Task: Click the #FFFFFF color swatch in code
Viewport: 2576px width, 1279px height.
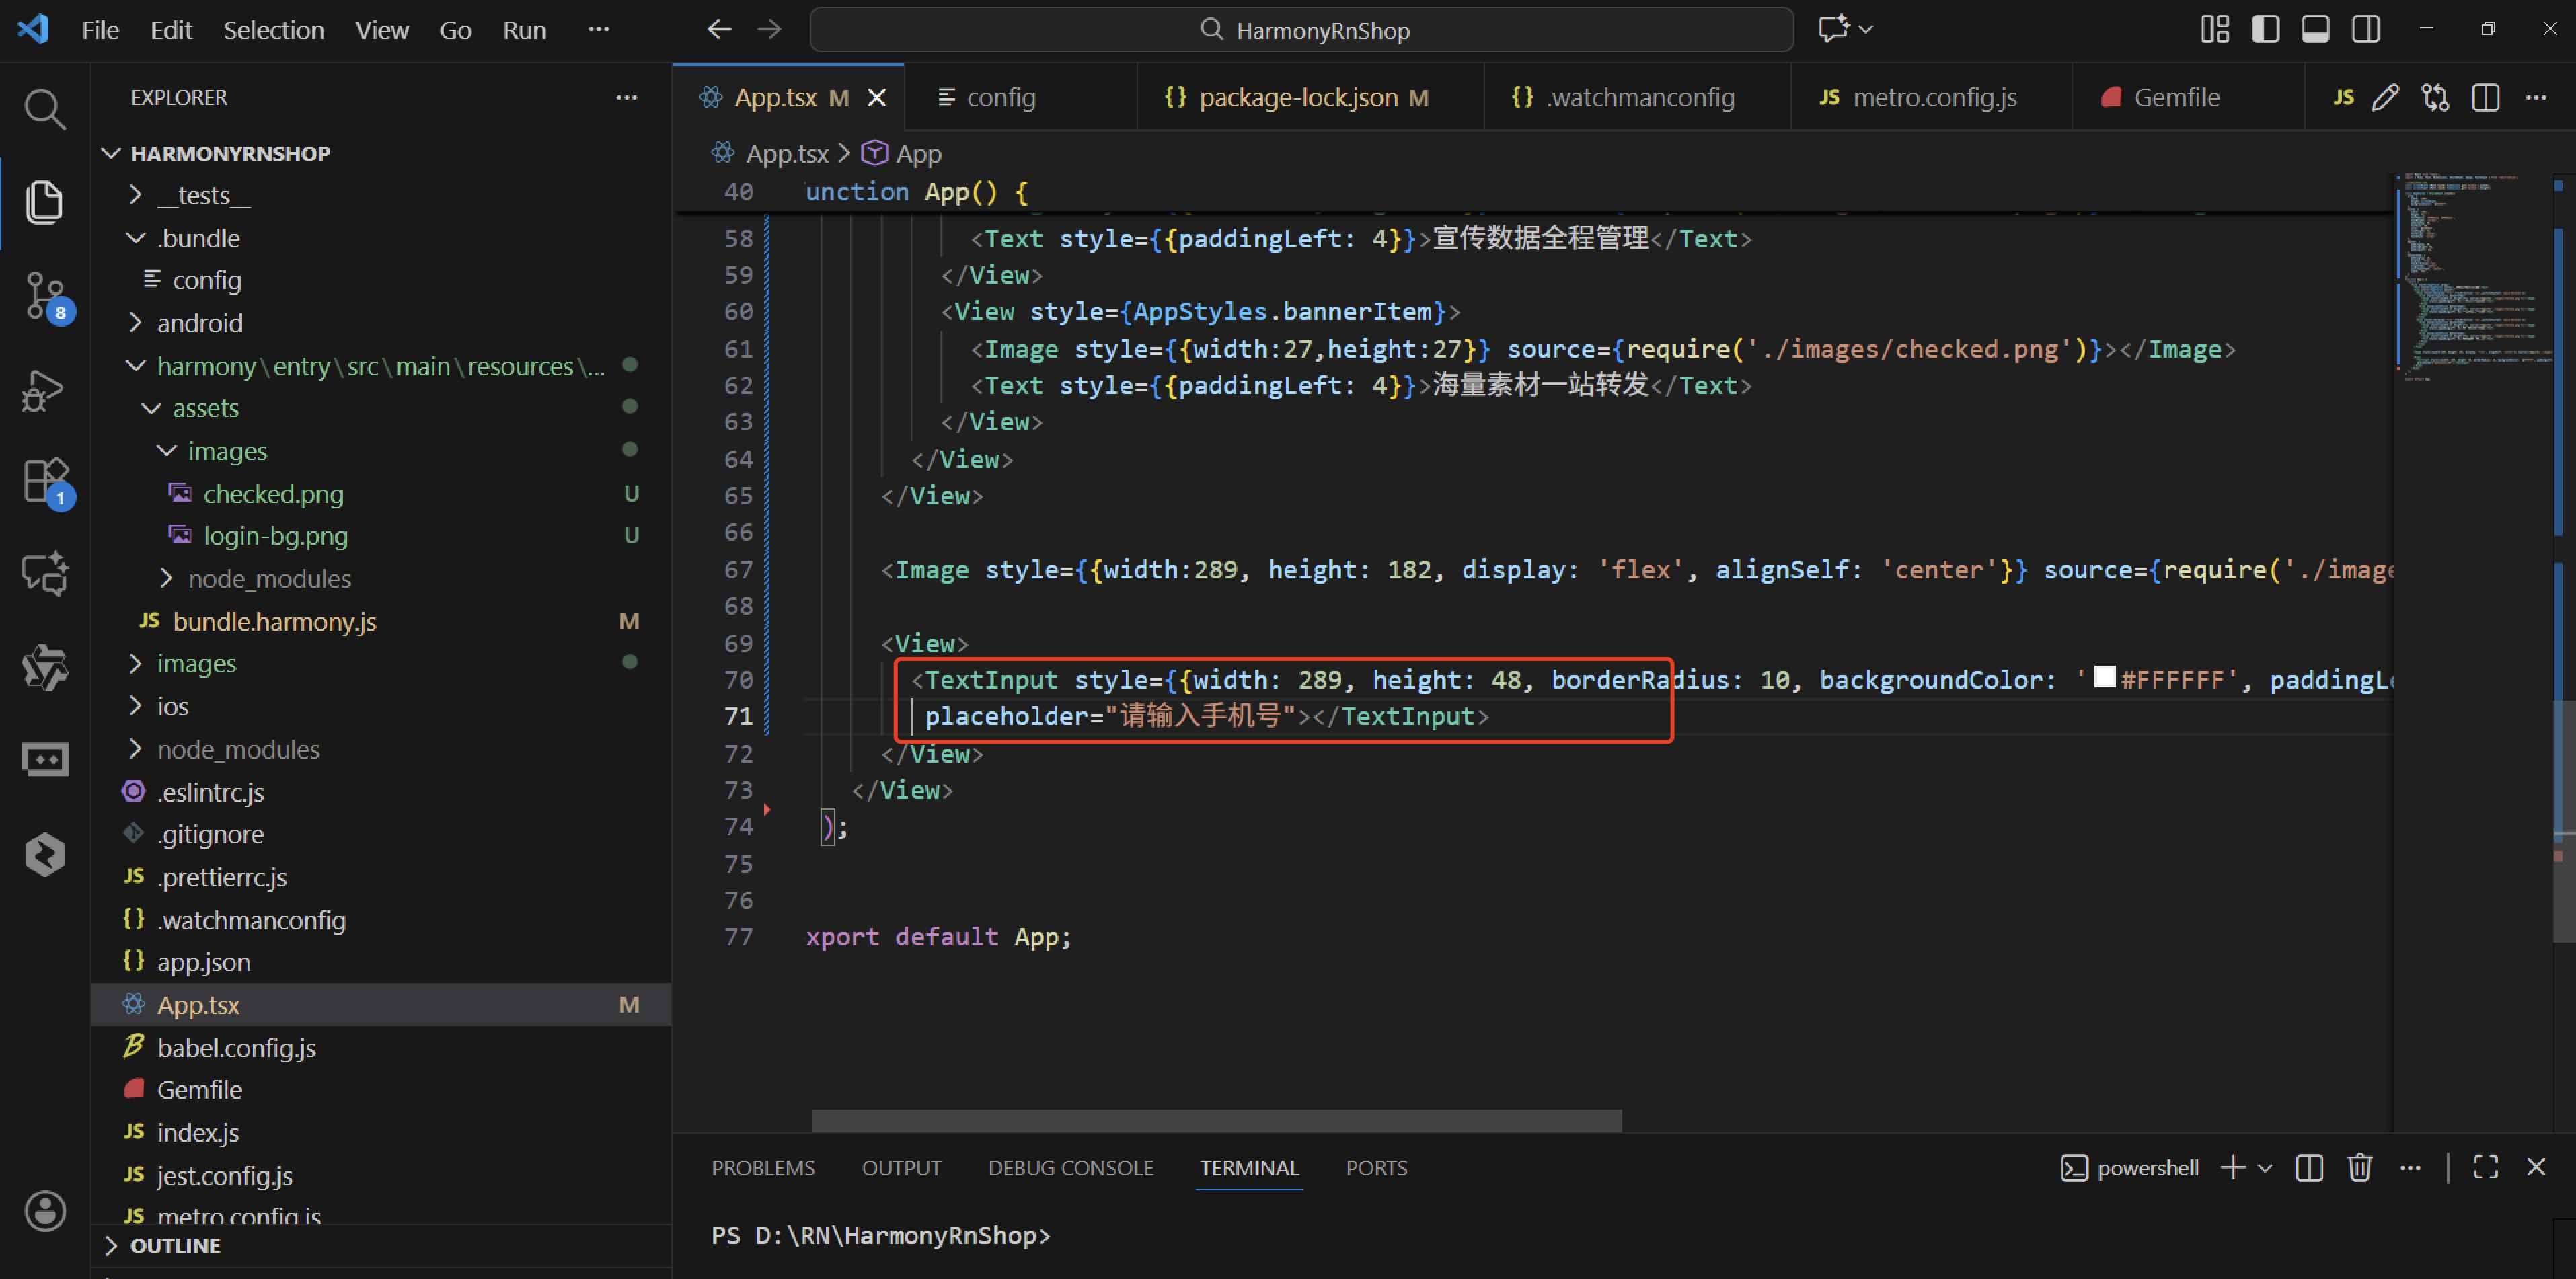Action: pos(2104,677)
